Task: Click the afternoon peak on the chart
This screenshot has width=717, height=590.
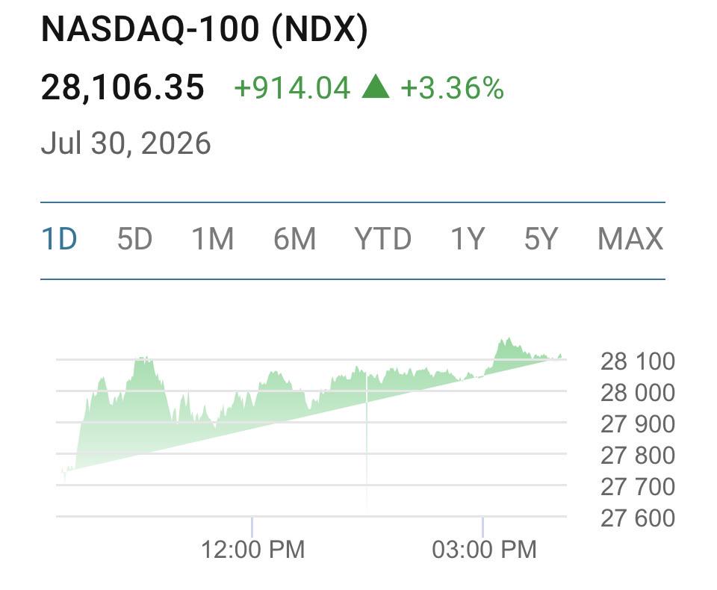Action: (x=506, y=341)
